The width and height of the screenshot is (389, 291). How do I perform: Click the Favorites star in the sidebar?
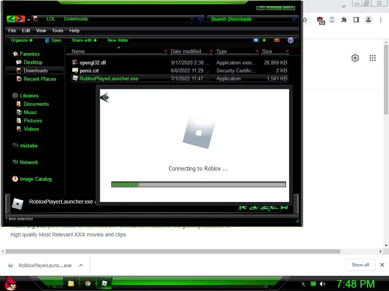coord(15,54)
